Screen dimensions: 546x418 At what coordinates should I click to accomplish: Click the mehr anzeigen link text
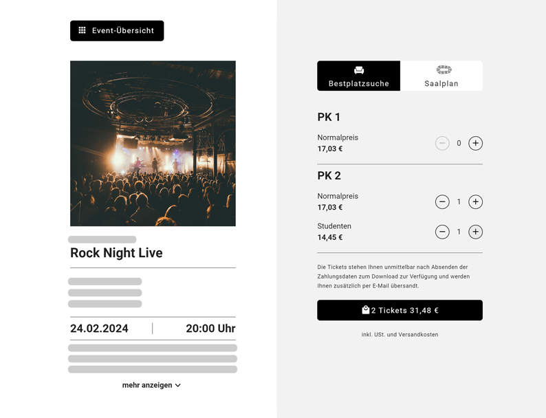point(147,385)
